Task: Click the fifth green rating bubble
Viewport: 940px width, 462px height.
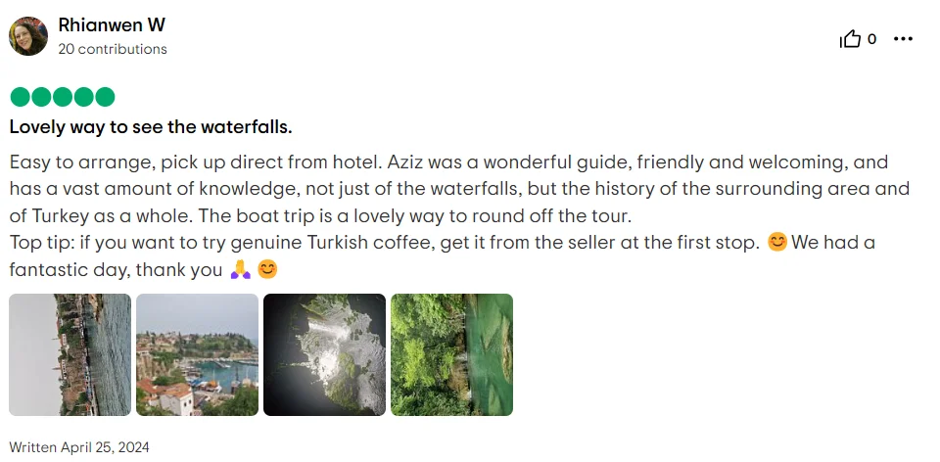Action: tap(105, 97)
